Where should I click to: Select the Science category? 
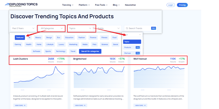(x=105, y=44)
